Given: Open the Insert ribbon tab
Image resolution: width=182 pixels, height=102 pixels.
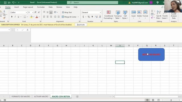Looking at the screenshot, I should coord(16,7).
